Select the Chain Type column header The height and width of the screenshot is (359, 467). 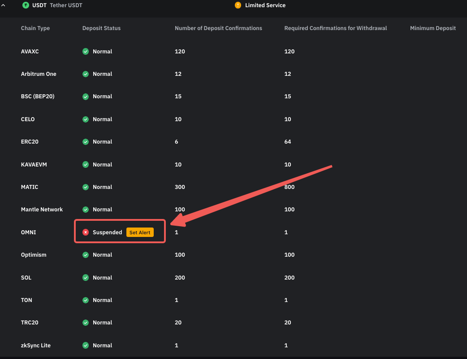35,28
